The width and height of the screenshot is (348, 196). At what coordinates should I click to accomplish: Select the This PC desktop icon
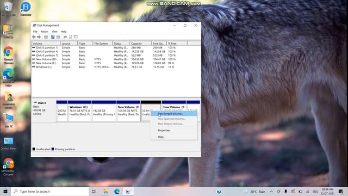click(9, 120)
